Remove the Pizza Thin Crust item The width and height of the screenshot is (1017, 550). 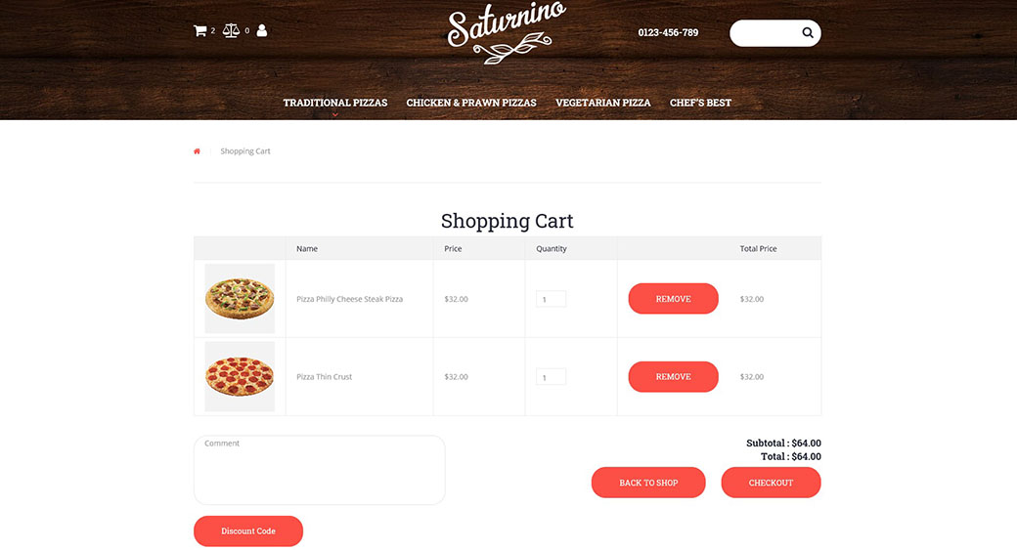pos(673,377)
